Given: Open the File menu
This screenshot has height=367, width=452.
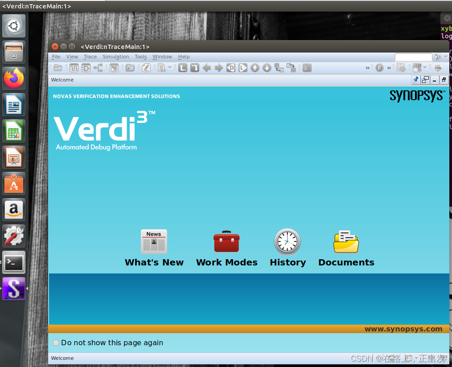Looking at the screenshot, I should point(56,57).
